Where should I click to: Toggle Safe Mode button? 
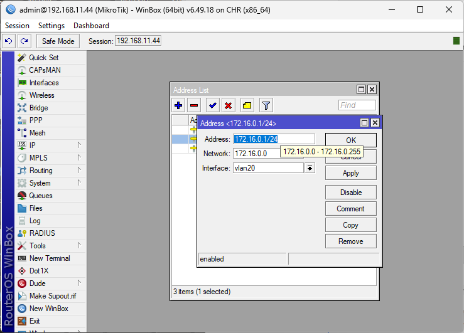coord(58,41)
